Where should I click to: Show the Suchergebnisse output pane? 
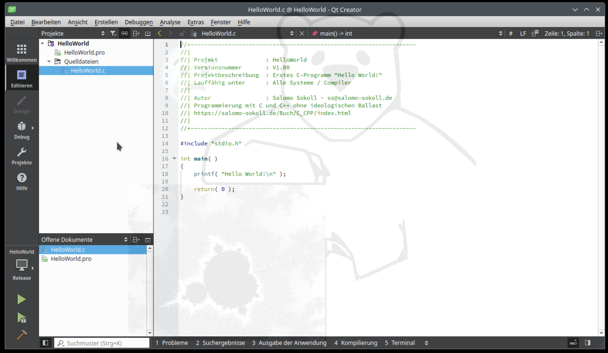220,343
